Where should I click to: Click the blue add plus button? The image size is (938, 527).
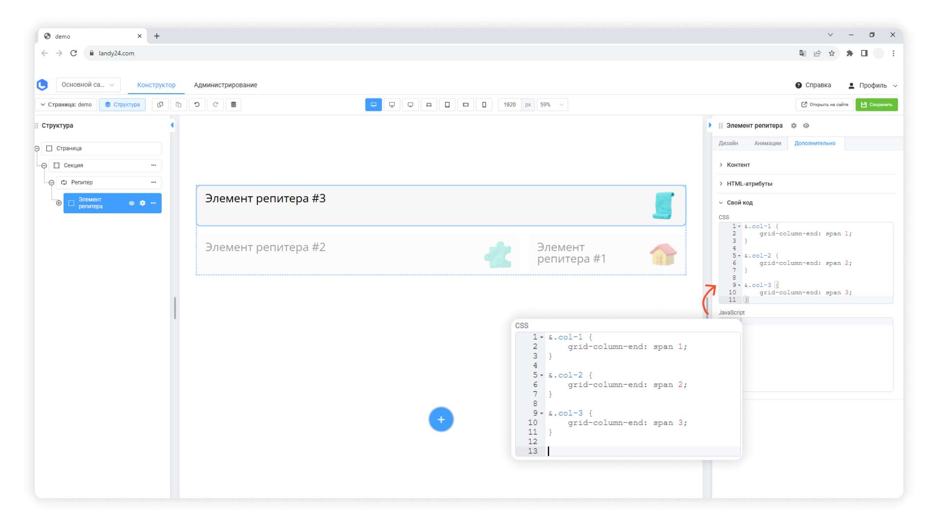click(x=441, y=420)
